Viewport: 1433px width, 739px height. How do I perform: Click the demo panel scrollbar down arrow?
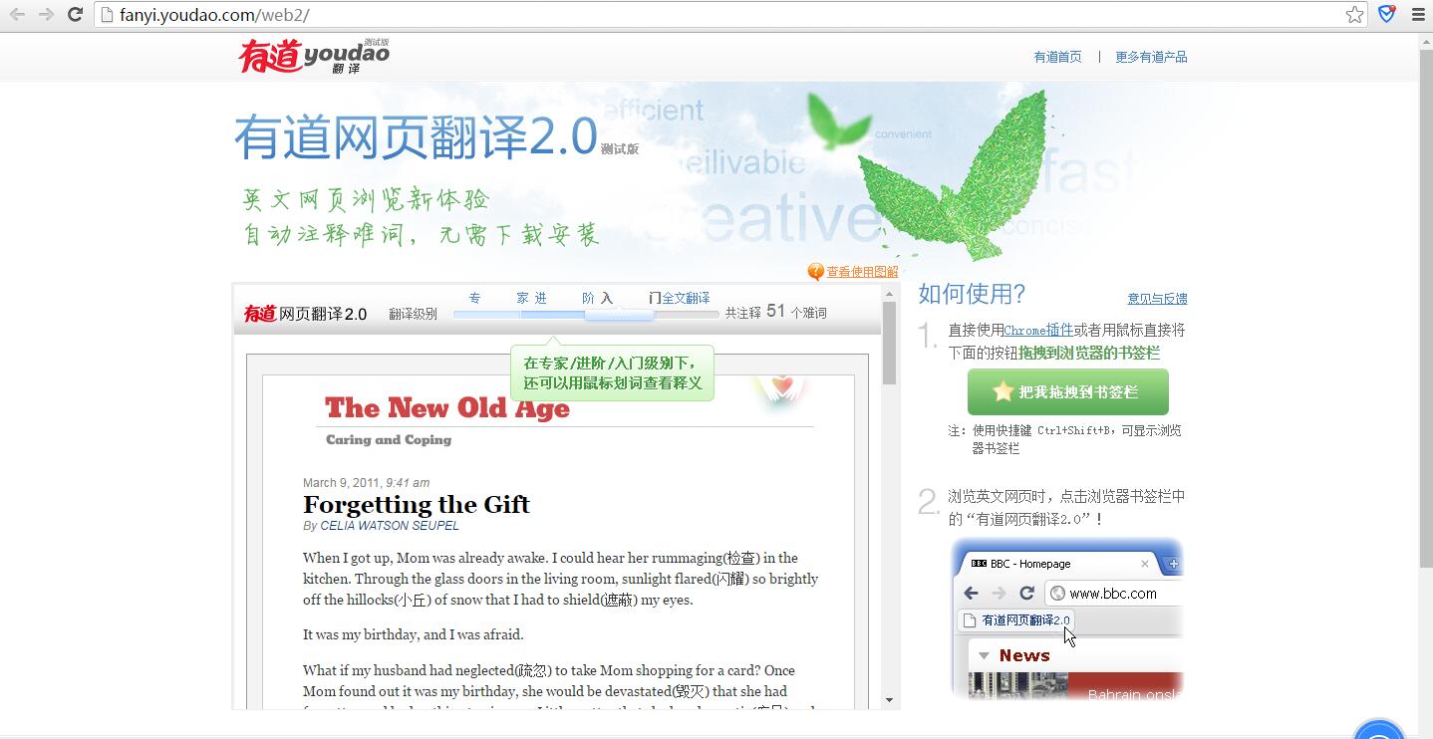(889, 701)
